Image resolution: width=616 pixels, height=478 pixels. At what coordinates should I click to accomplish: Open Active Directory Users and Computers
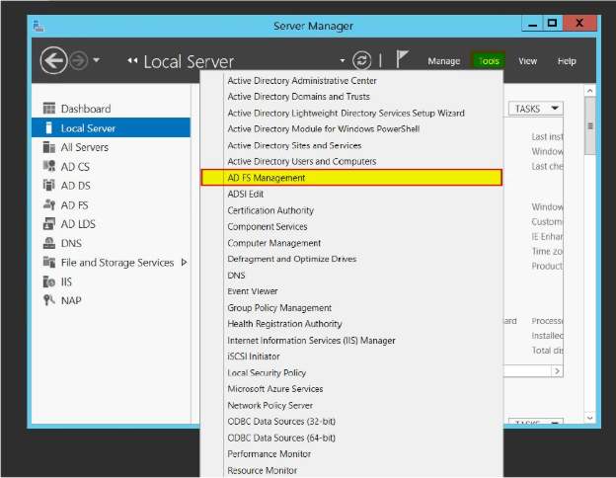coord(301,161)
